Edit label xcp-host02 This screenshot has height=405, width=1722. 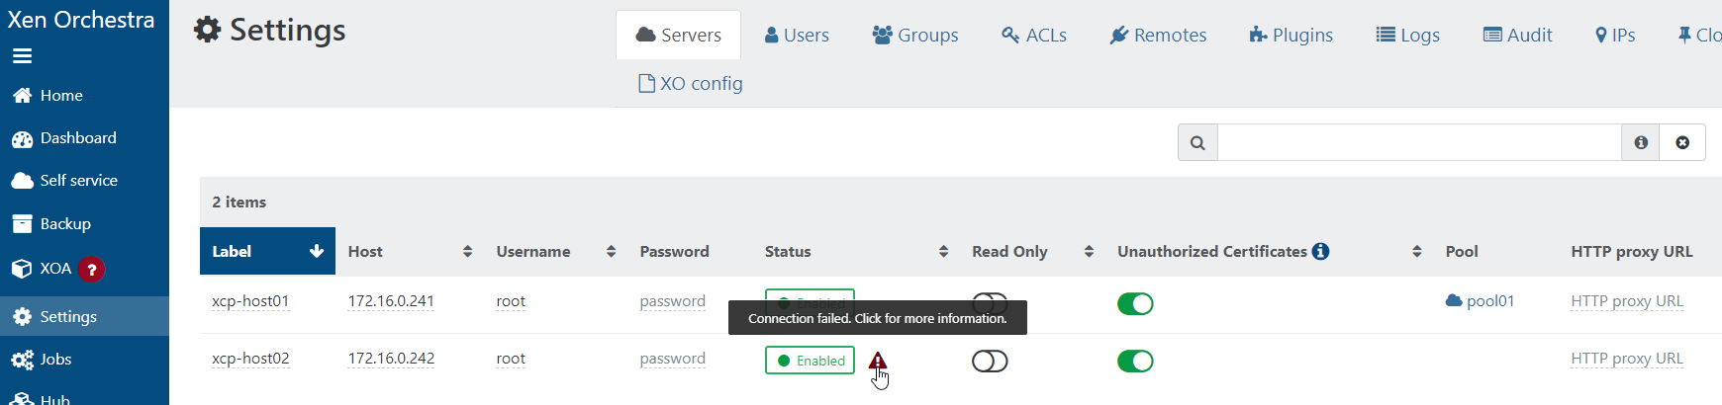tap(250, 359)
